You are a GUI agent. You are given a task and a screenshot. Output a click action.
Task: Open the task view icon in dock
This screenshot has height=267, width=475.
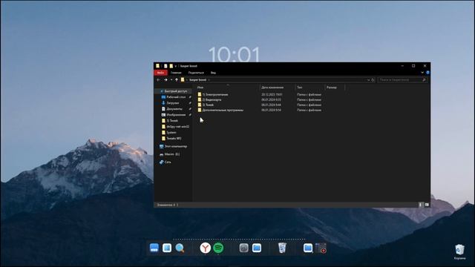pos(167,248)
